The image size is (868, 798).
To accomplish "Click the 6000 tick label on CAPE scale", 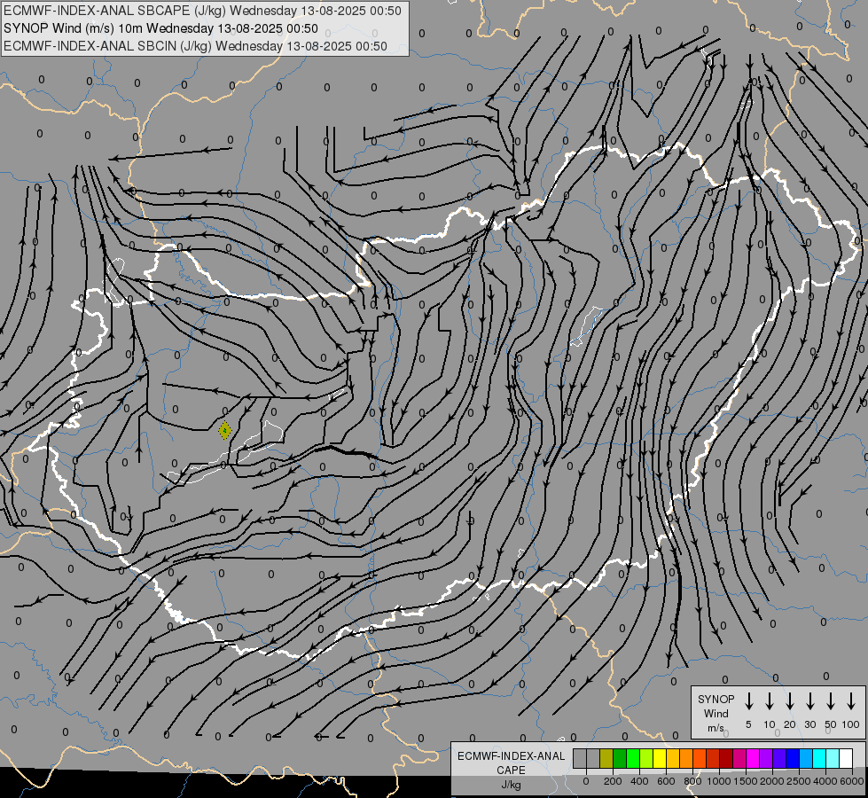I will click(852, 781).
